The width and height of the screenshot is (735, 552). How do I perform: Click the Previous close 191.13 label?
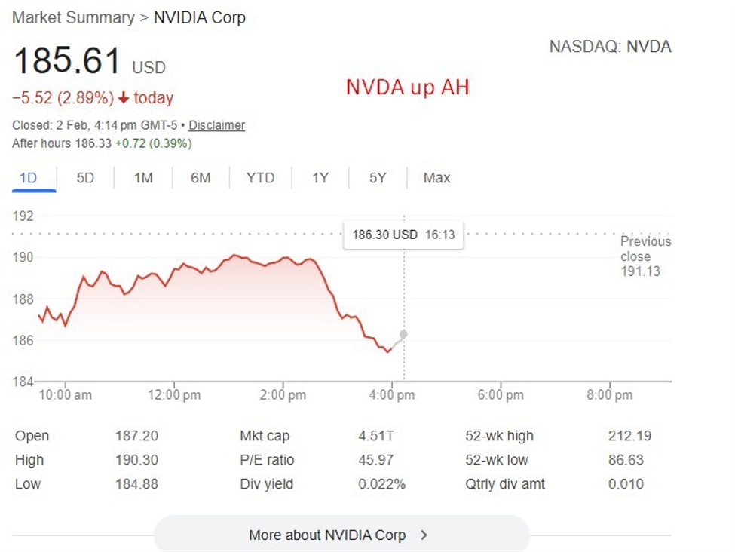click(645, 256)
